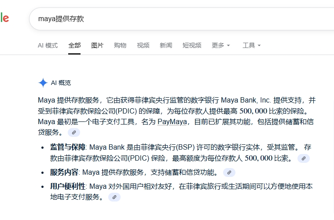Show 视频 search results

143,45
